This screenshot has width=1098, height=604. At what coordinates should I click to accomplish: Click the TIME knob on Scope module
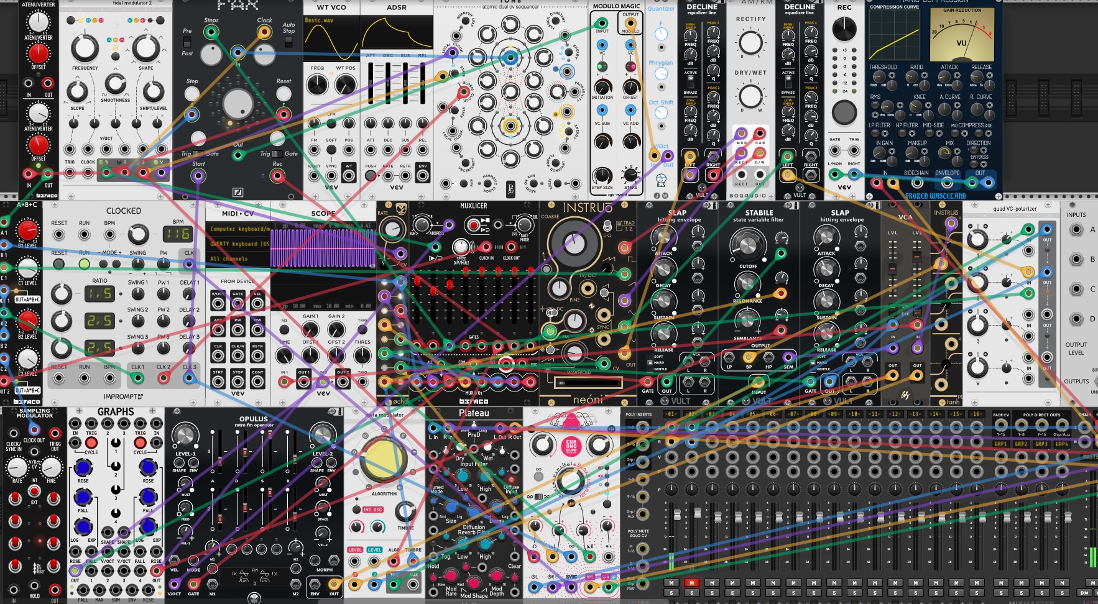pyautogui.click(x=284, y=356)
